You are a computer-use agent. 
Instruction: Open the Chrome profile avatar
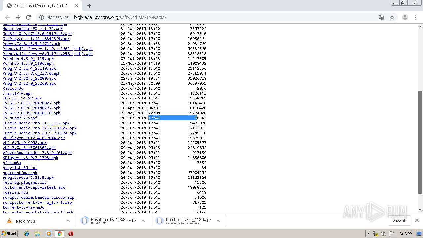pyautogui.click(x=405, y=17)
